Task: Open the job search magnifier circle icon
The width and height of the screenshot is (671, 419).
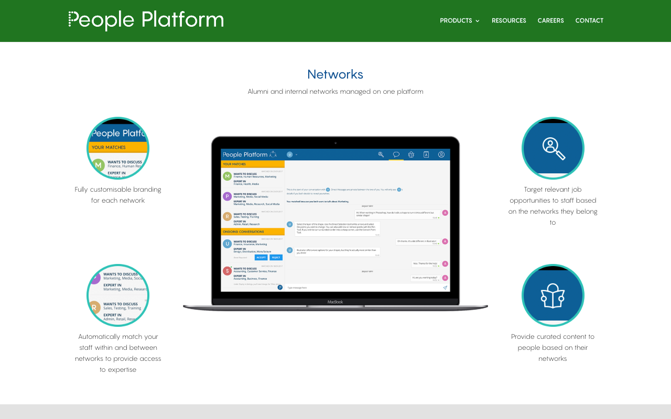Action: click(x=553, y=148)
